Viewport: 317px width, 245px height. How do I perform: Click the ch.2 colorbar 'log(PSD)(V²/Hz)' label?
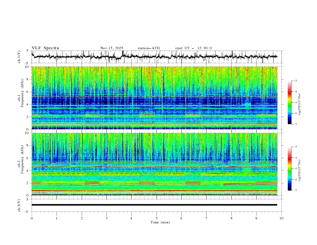coord(300,171)
